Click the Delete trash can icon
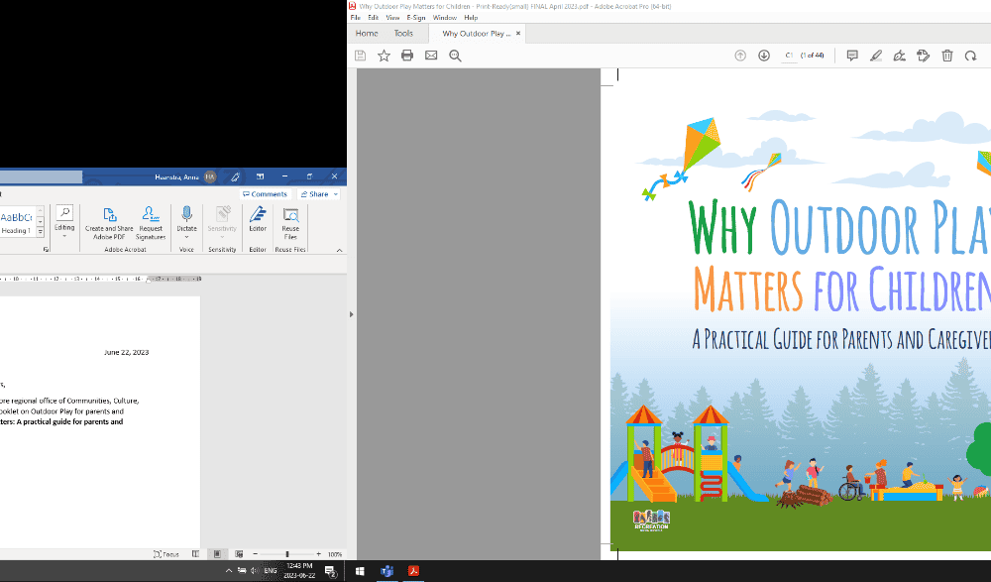Viewport: 991px width, 582px height. click(x=947, y=56)
